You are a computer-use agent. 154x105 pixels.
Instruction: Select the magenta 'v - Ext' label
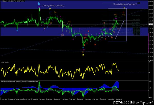click(83, 50)
